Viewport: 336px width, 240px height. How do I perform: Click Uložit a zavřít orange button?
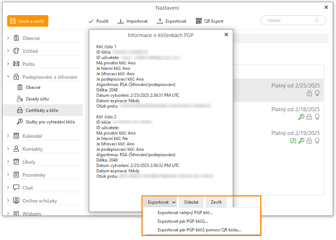point(28,21)
